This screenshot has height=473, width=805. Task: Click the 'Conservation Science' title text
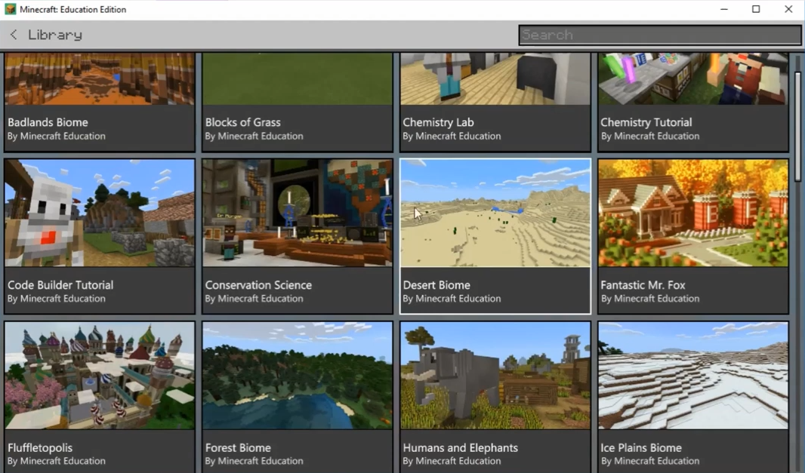258,284
